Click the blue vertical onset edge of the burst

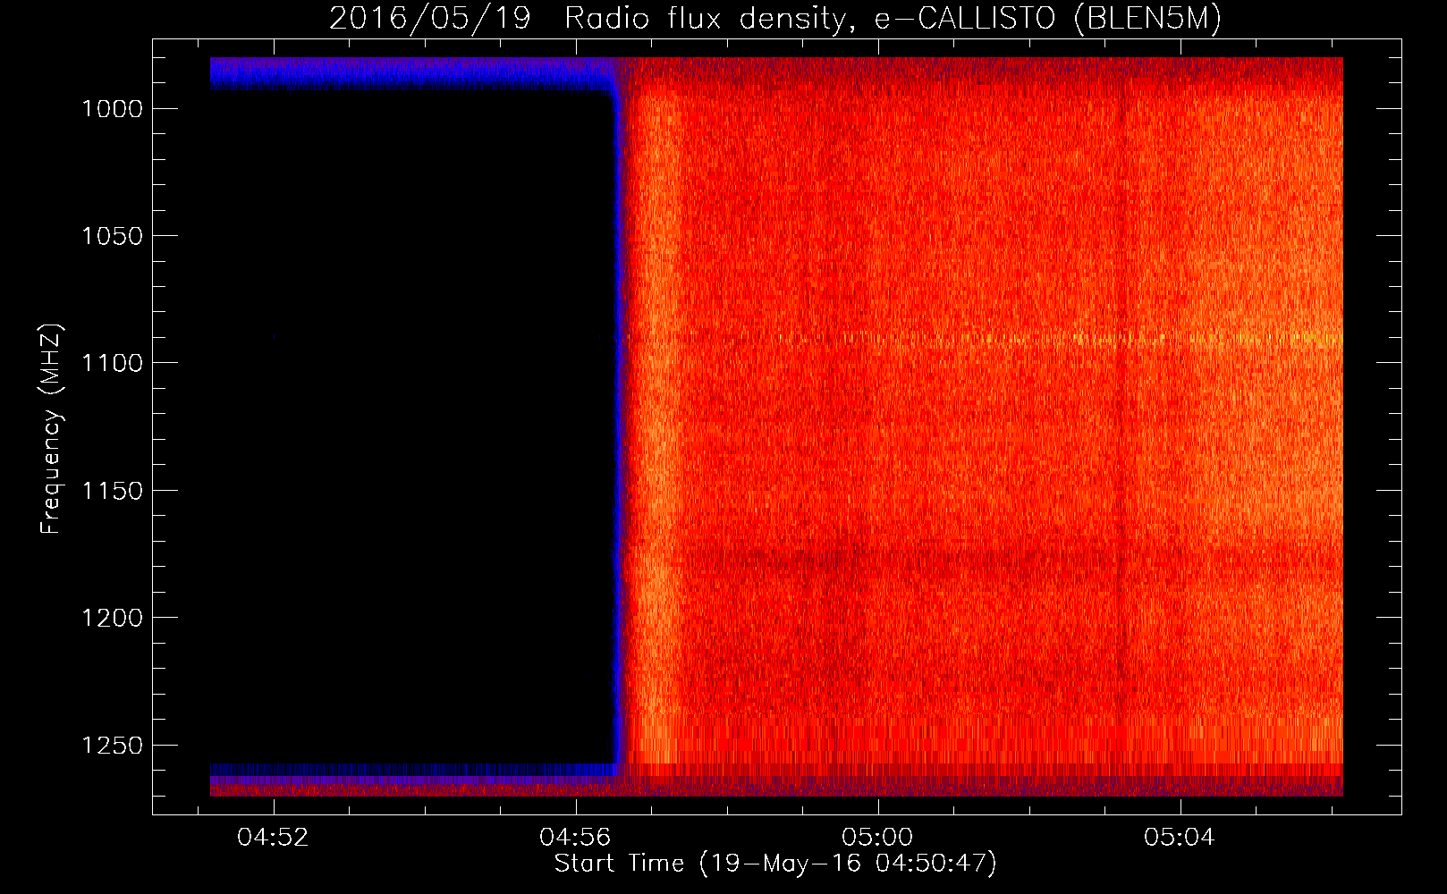point(617,429)
